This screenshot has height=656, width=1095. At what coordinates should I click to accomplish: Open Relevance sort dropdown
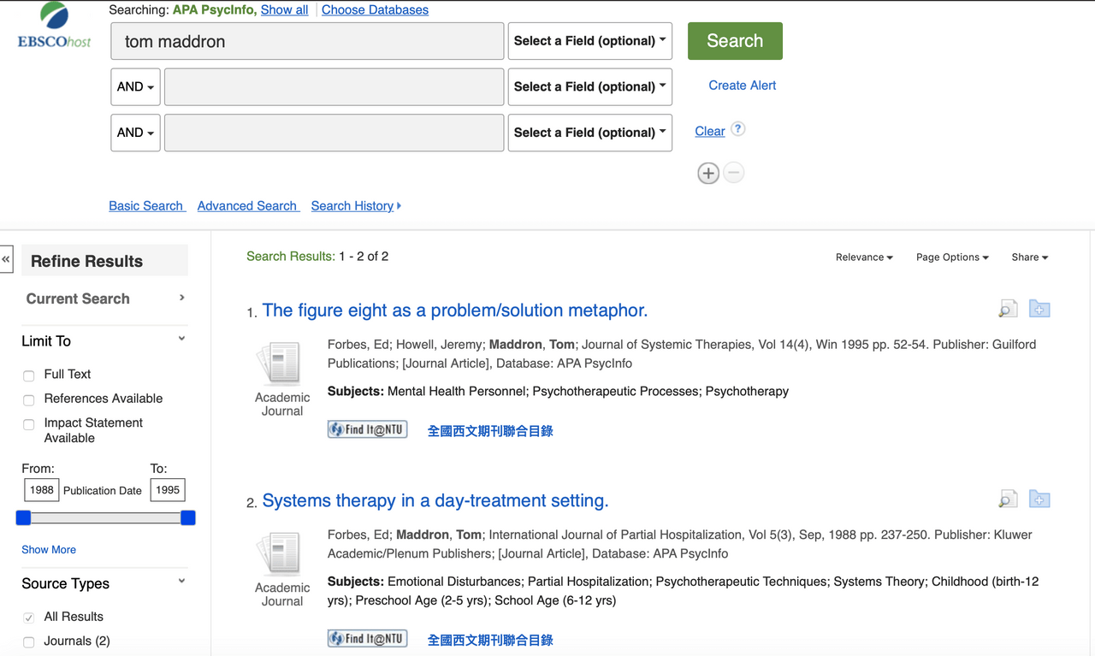864,257
